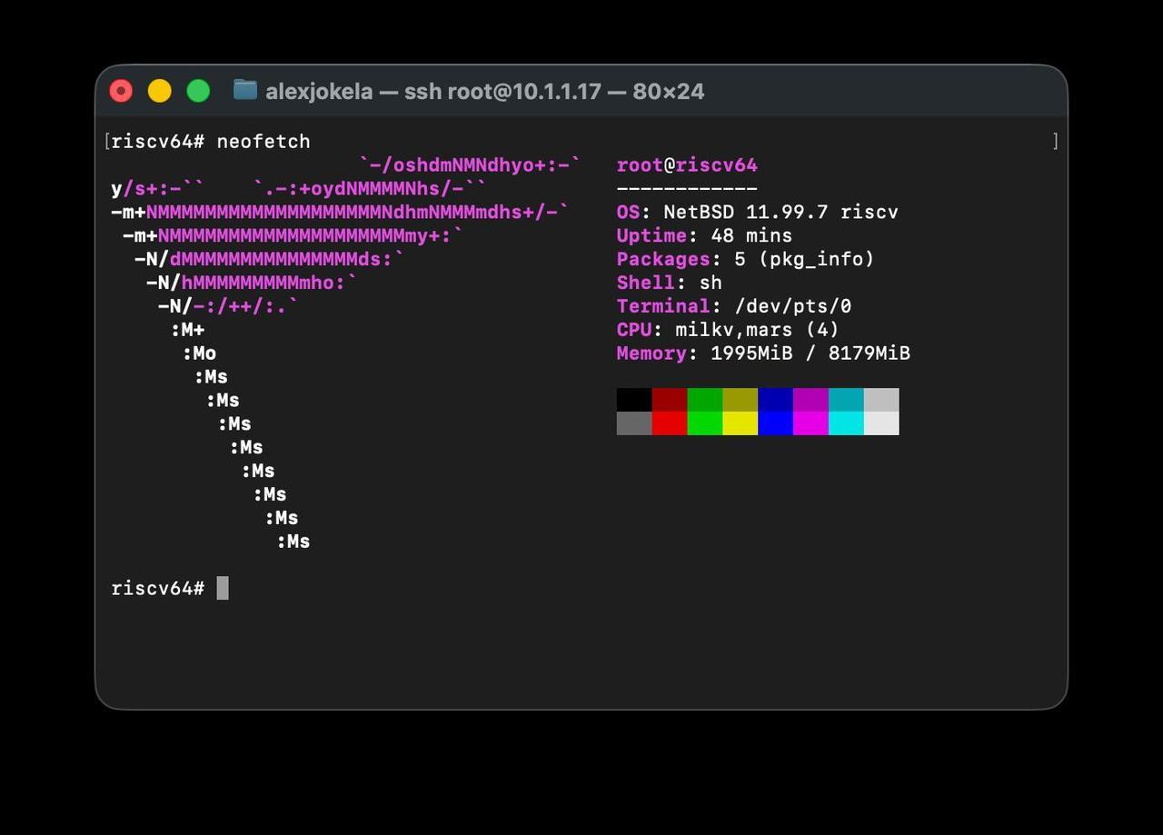
Task: Click the light gray color block, top row
Action: click(x=881, y=400)
